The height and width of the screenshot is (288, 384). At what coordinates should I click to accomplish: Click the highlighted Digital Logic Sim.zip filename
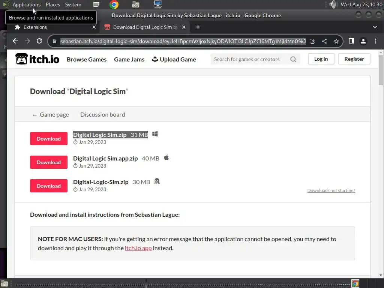[x=100, y=135]
